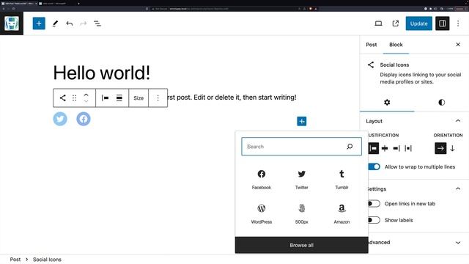Open the block inserter plus button in toolbar

coord(39,23)
